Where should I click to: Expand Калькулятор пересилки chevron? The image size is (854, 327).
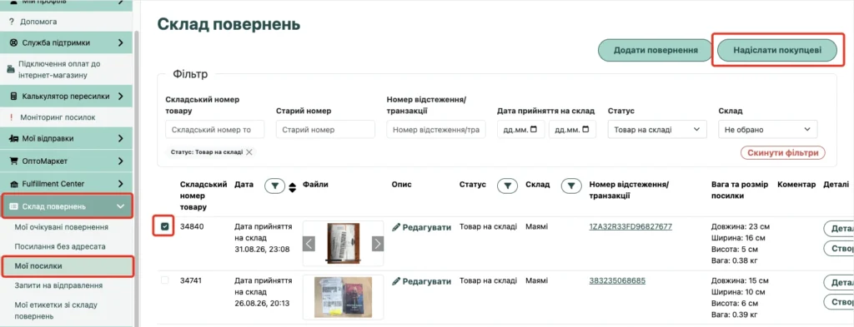120,97
